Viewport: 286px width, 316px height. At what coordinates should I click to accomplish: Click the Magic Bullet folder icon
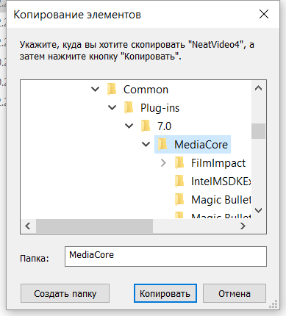pos(179,200)
